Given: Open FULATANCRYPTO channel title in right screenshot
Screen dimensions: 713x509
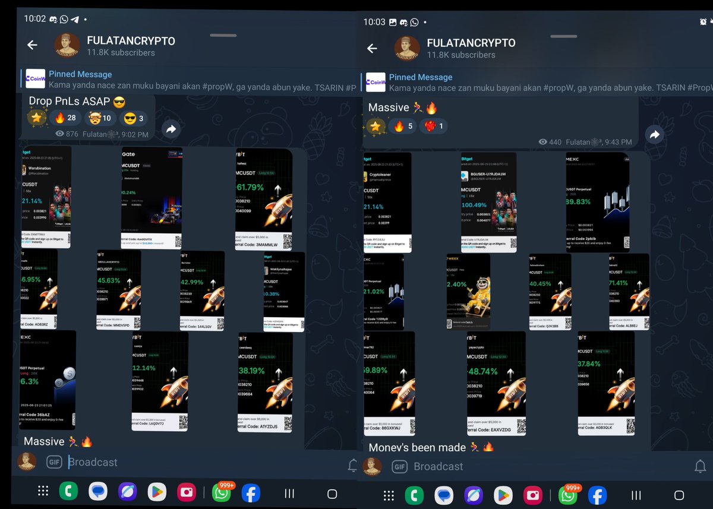Looking at the screenshot, I should tap(471, 43).
